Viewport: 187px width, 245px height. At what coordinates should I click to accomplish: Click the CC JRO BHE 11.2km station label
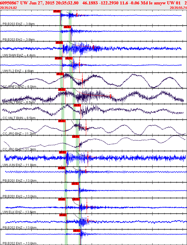click(x=19, y=149)
